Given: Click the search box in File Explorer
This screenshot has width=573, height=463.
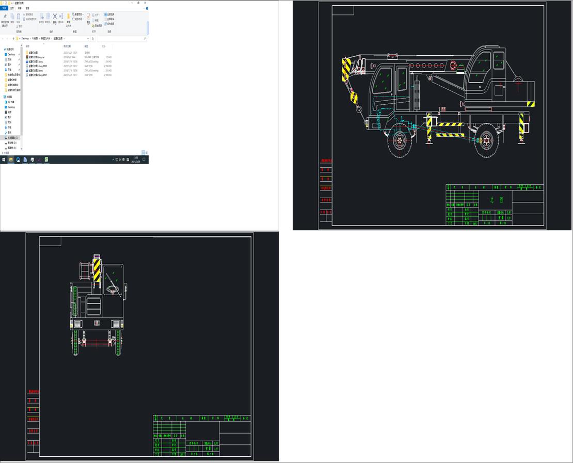Looking at the screenshot, I should [x=121, y=39].
